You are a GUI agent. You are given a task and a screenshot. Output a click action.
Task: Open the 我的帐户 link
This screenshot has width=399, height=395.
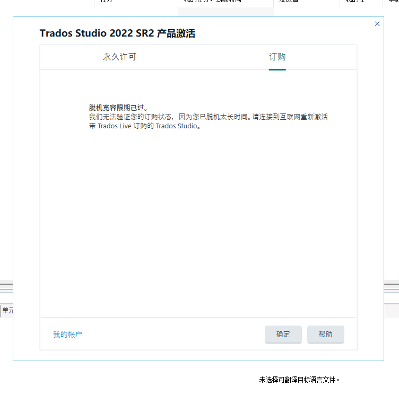pos(67,334)
